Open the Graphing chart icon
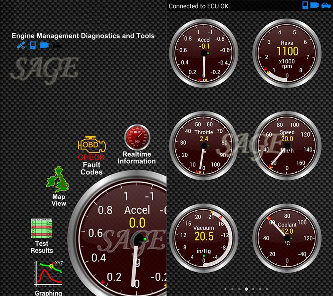This screenshot has height=296, width=333. click(x=48, y=274)
